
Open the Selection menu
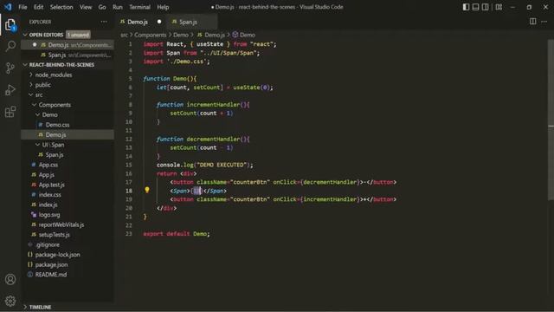61,7
